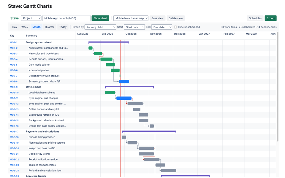Click the vertical scrollbar of the chart
This screenshot has height=178, width=285.
[278, 87]
